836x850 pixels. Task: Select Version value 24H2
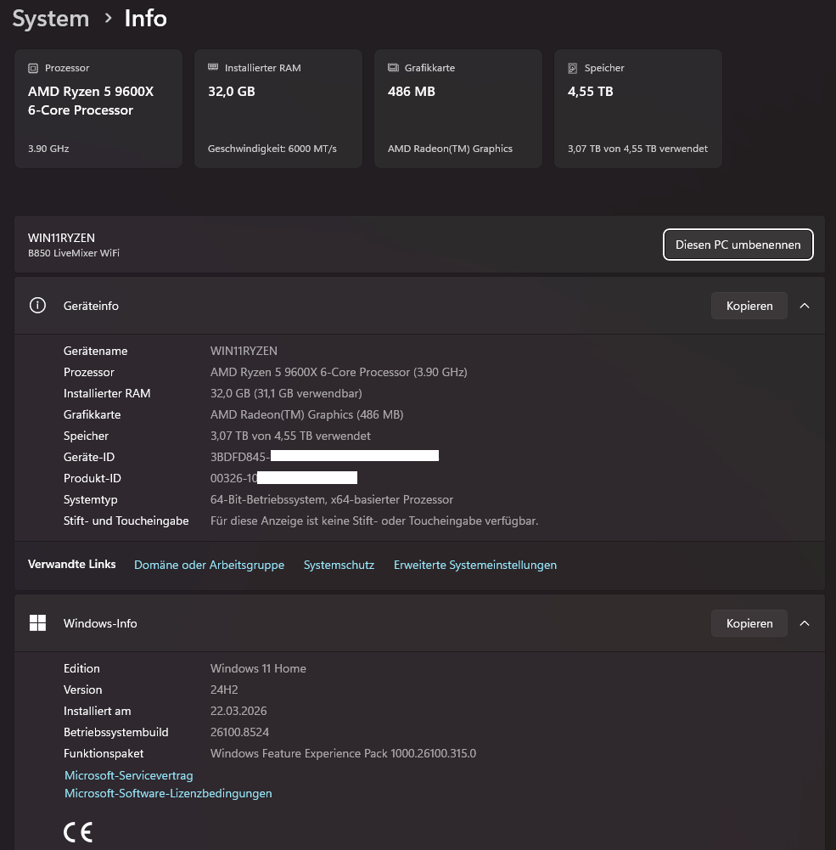(224, 690)
